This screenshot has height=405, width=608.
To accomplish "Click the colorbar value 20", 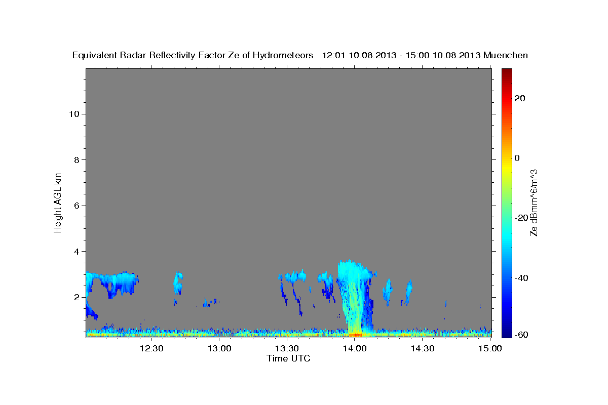I will (x=519, y=98).
